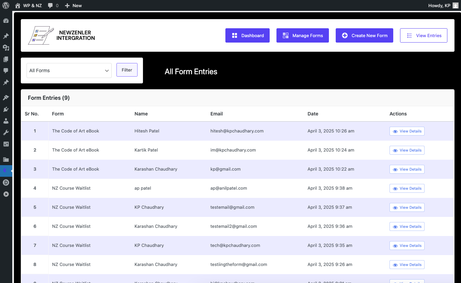View details of Hitesh Patel entry
The height and width of the screenshot is (283, 461).
coord(407,131)
